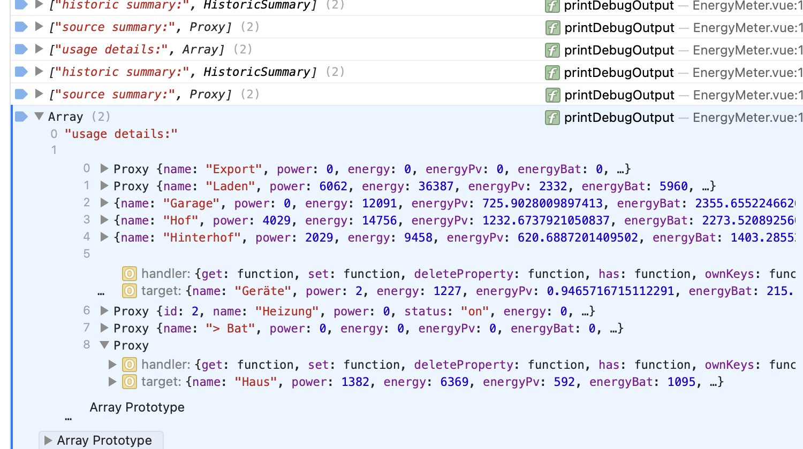This screenshot has width=803, height=449.
Task: Open EnergyMeter.vue source link in Array (2) row
Action: 748,118
